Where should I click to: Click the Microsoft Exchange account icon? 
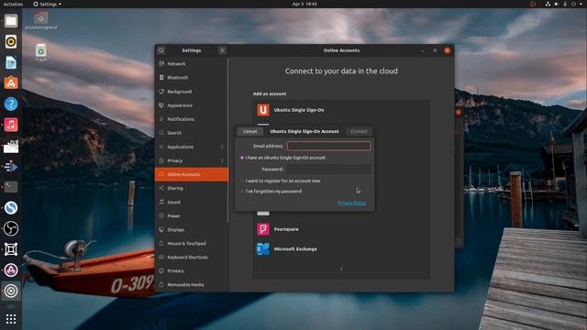[x=263, y=248]
